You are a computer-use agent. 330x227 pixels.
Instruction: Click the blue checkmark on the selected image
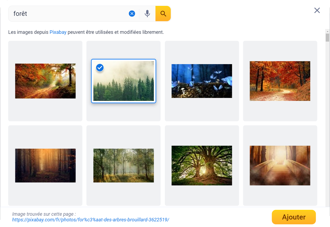tap(100, 68)
